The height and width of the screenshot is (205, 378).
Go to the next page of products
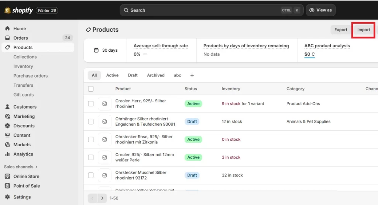102,198
